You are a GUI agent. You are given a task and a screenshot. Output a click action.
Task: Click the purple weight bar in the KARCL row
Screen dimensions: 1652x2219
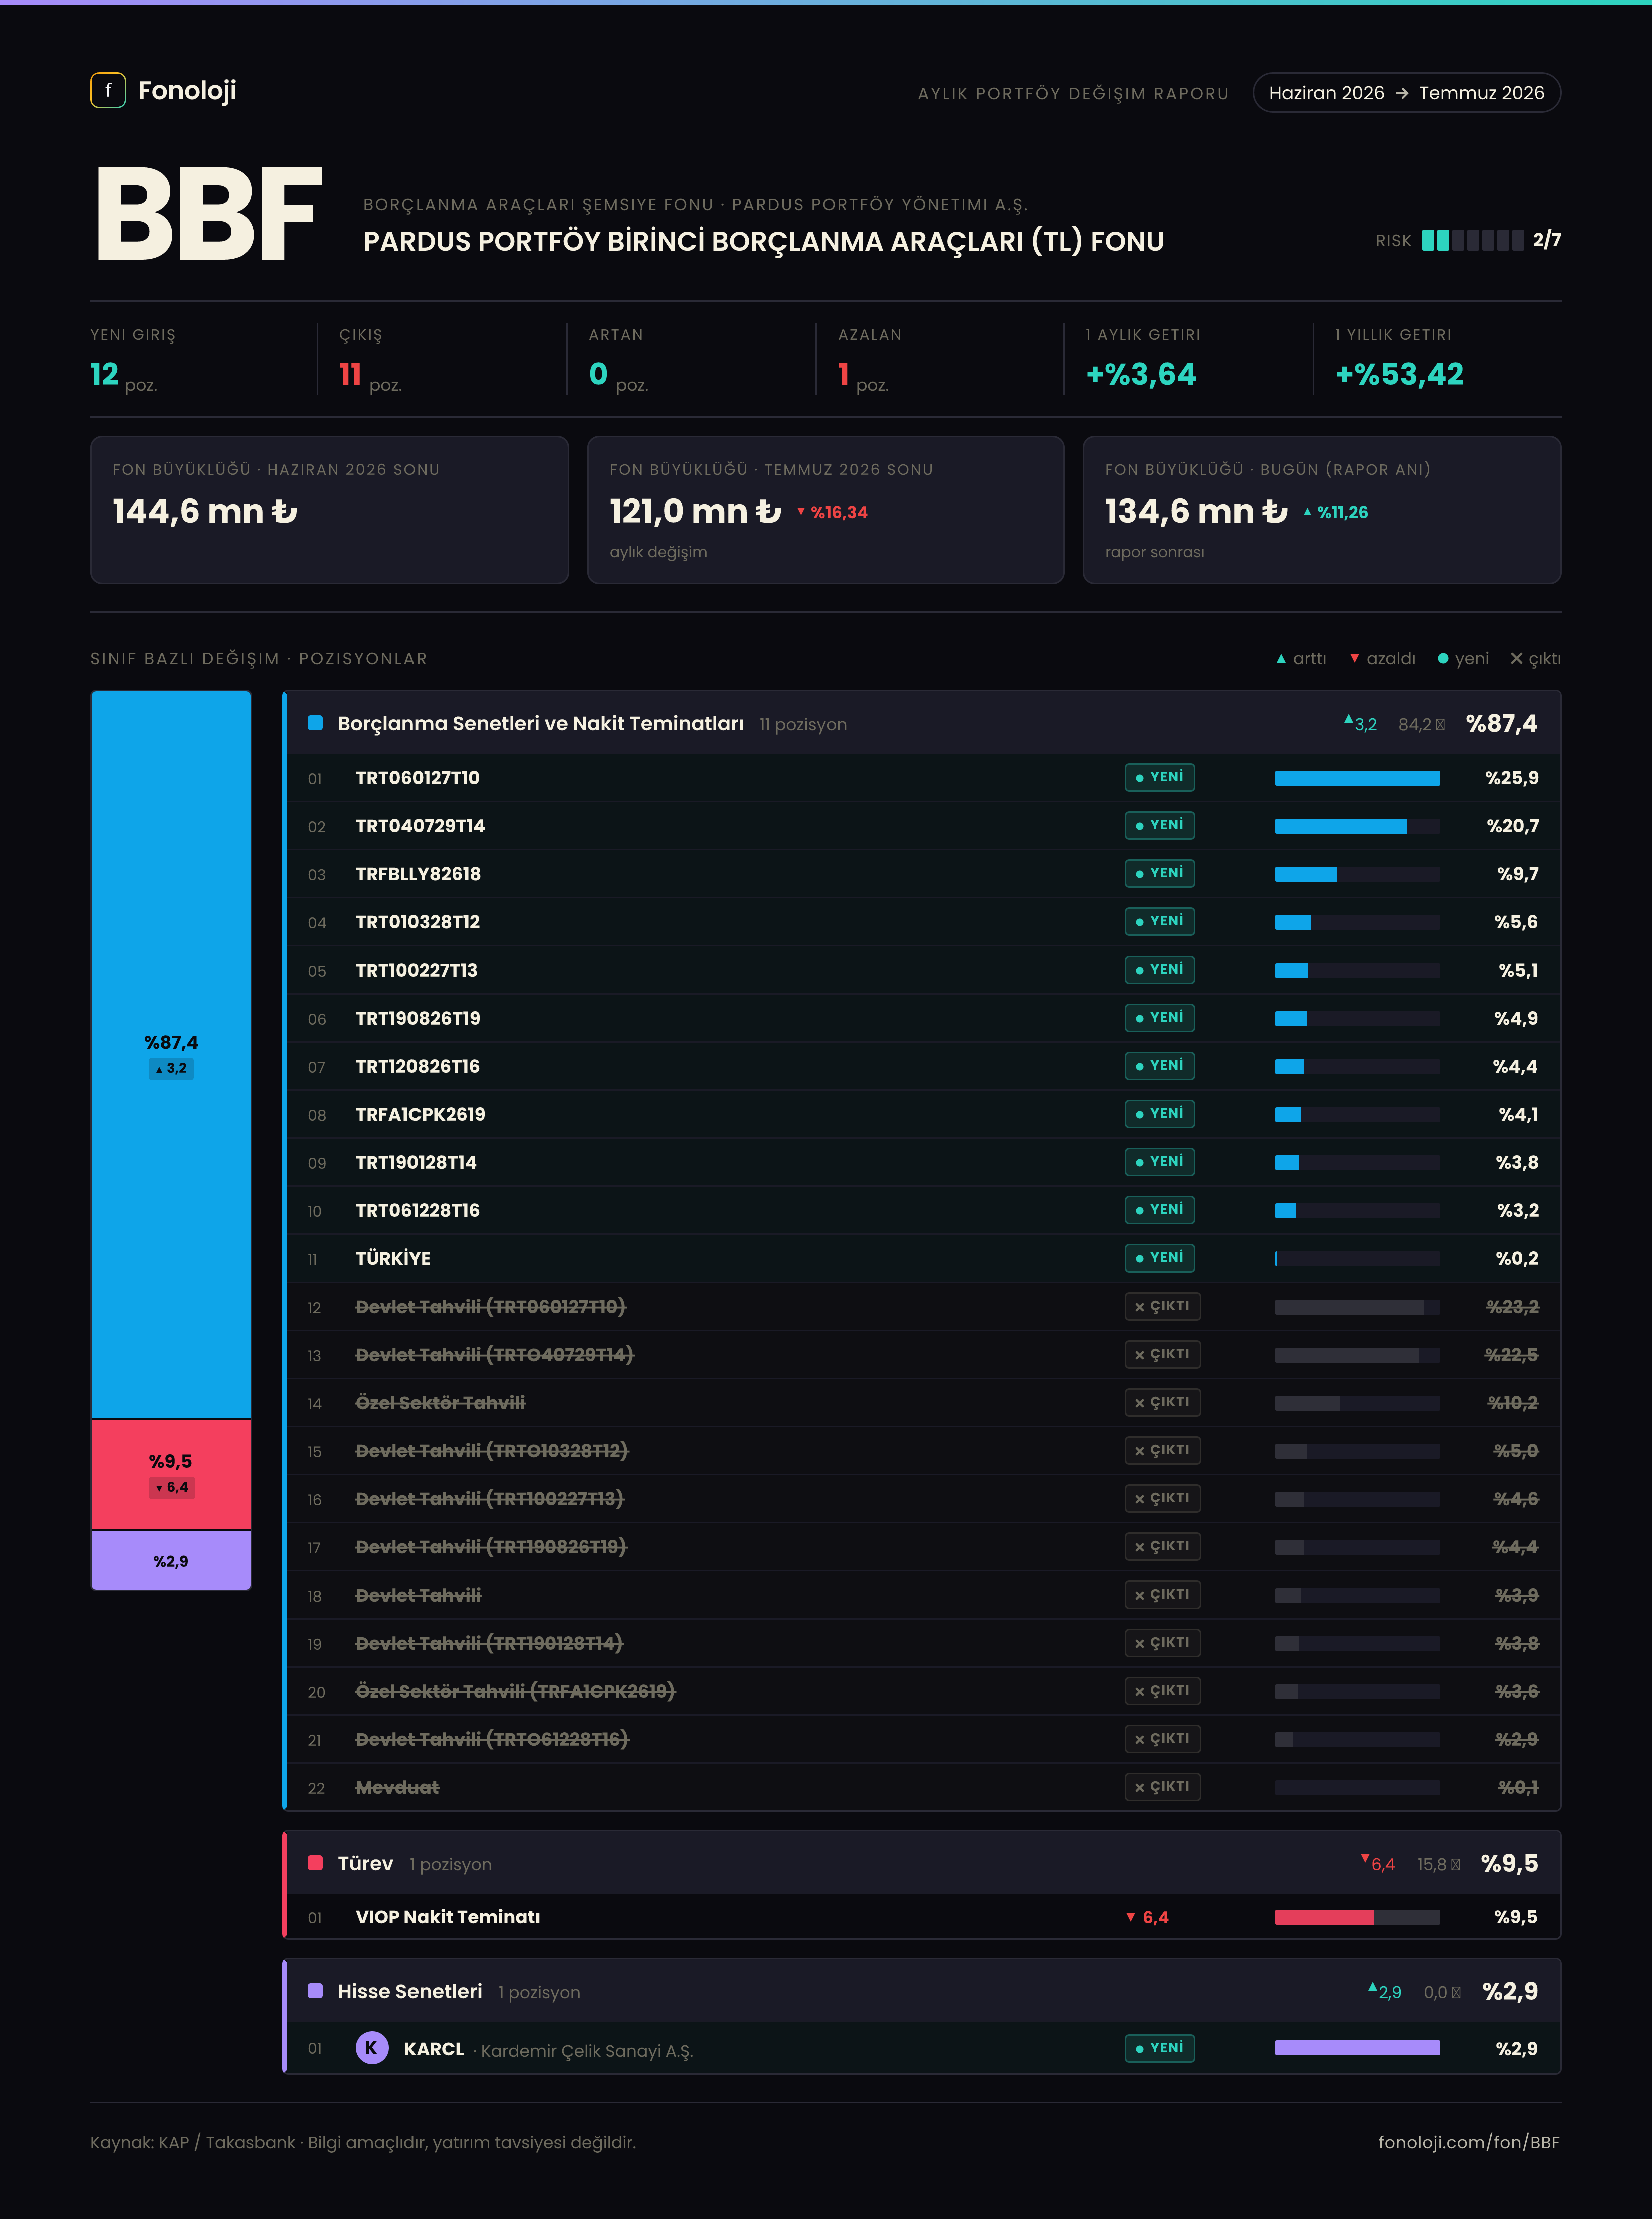1357,2048
